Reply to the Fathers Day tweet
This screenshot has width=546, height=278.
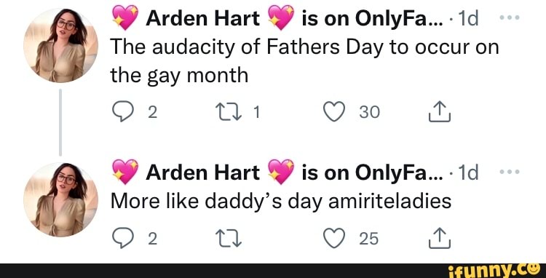[121, 112]
